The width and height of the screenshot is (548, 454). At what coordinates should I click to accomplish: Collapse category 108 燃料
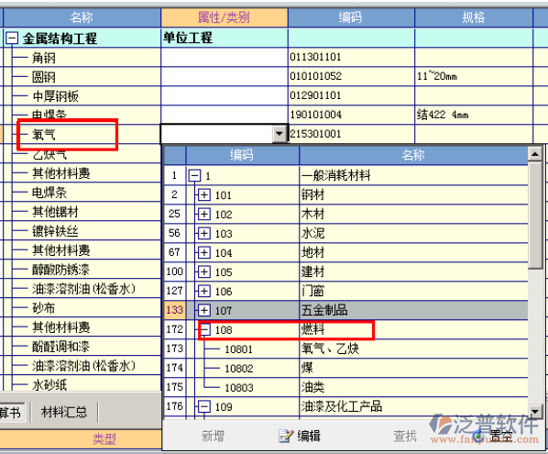205,329
